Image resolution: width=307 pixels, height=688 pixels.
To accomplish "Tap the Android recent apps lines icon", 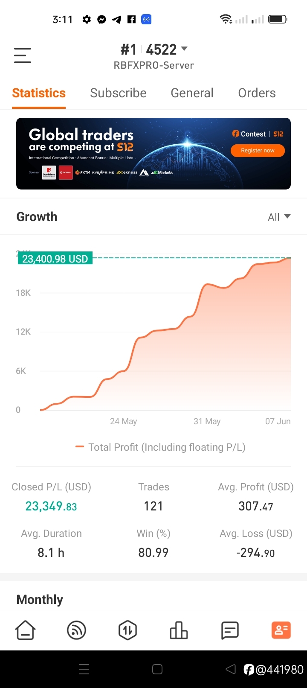I will click(84, 669).
